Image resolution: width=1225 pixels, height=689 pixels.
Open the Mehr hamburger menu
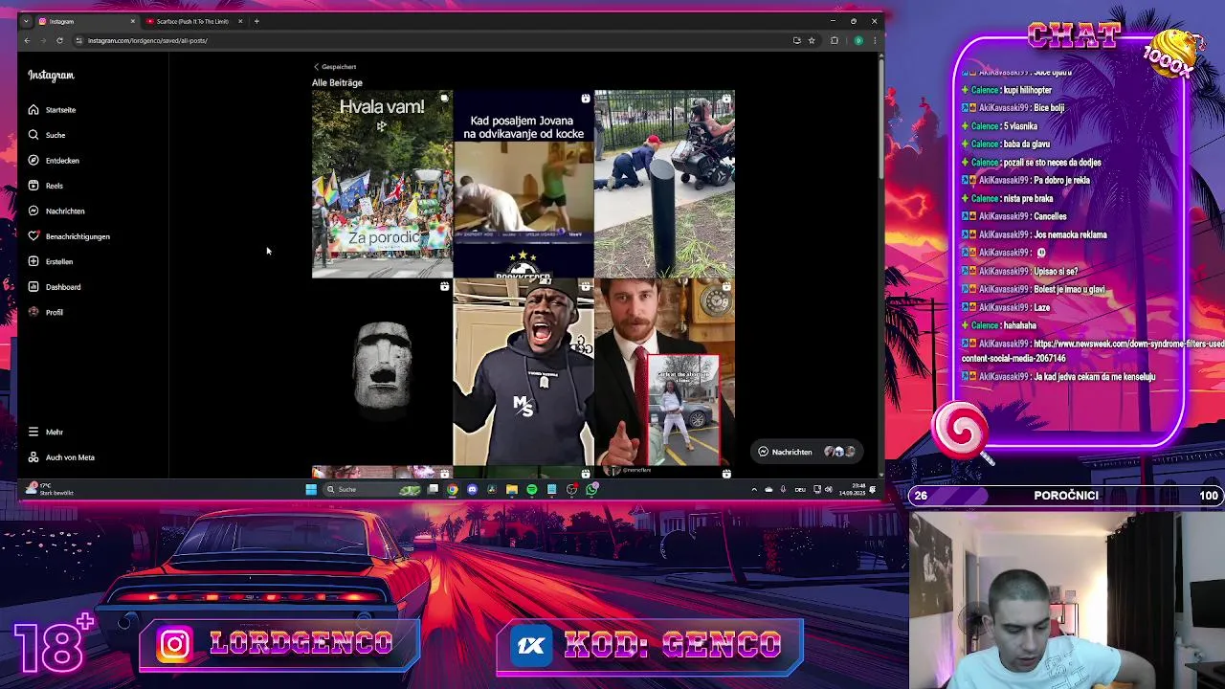33,432
